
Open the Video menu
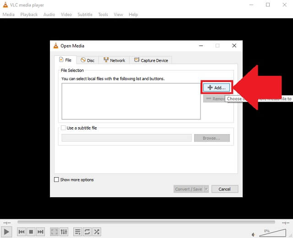coord(66,14)
